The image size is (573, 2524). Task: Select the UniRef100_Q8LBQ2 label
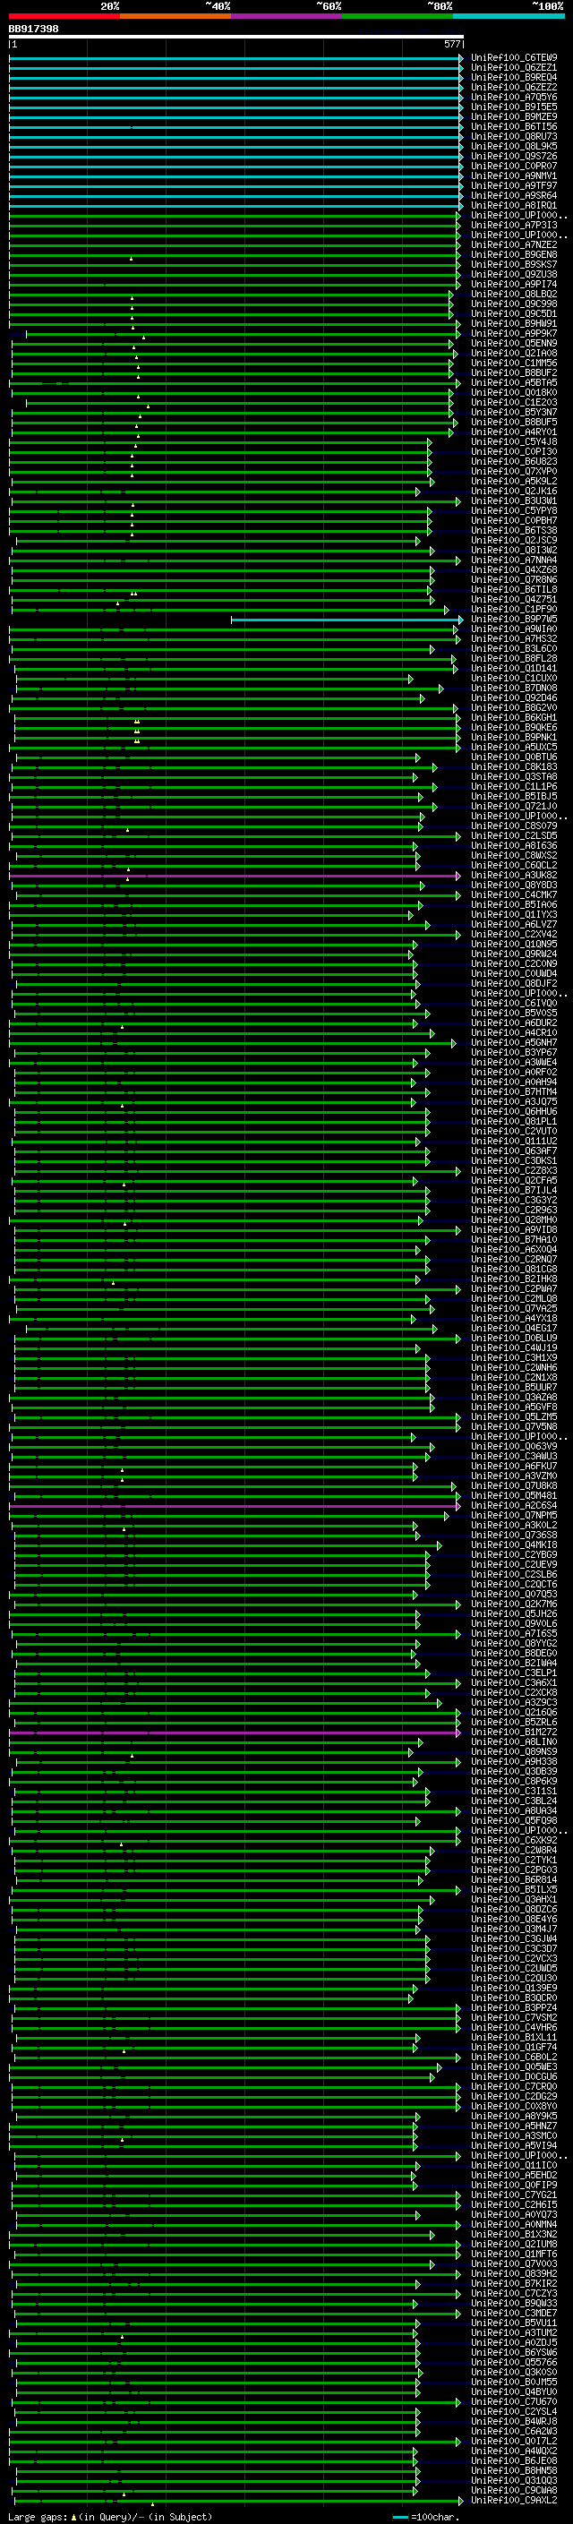[x=513, y=294]
